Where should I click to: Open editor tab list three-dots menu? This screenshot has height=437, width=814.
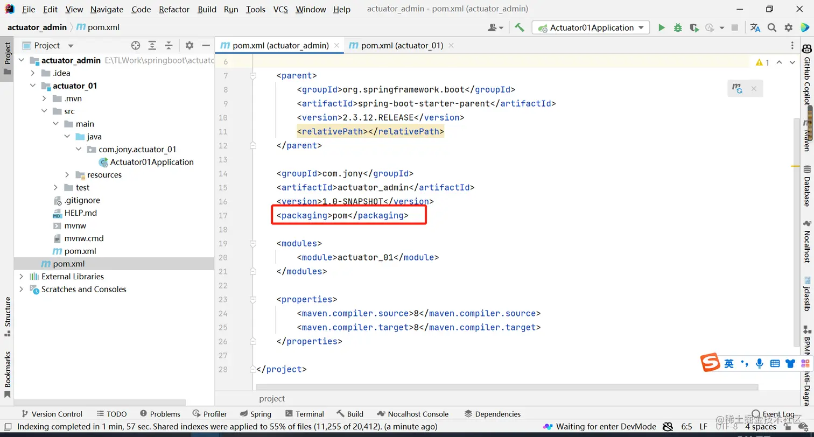click(x=792, y=46)
